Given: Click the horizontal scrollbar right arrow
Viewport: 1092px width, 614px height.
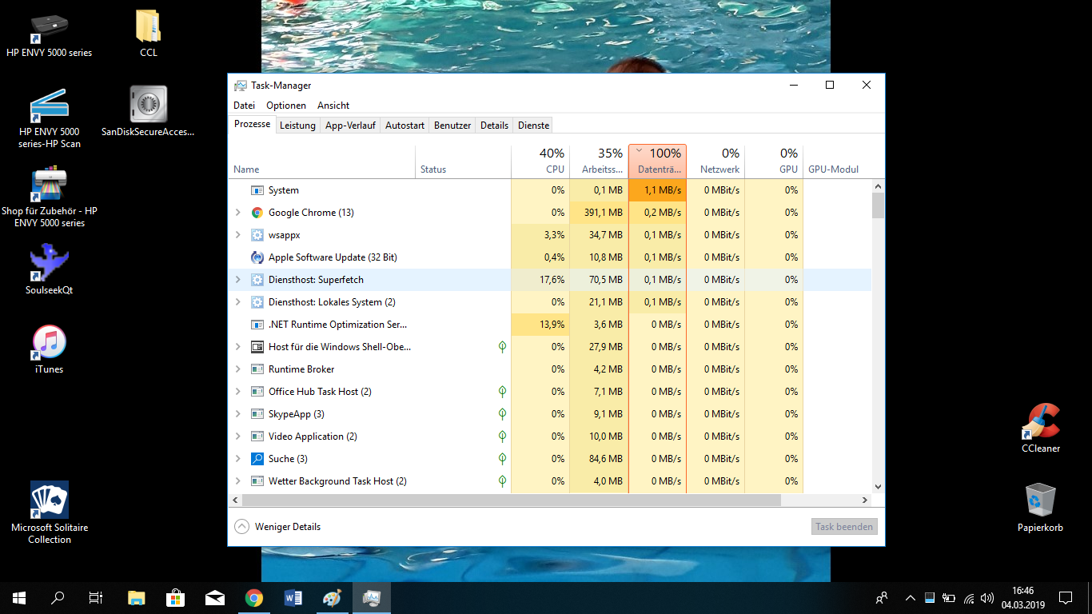Looking at the screenshot, I should tap(865, 500).
